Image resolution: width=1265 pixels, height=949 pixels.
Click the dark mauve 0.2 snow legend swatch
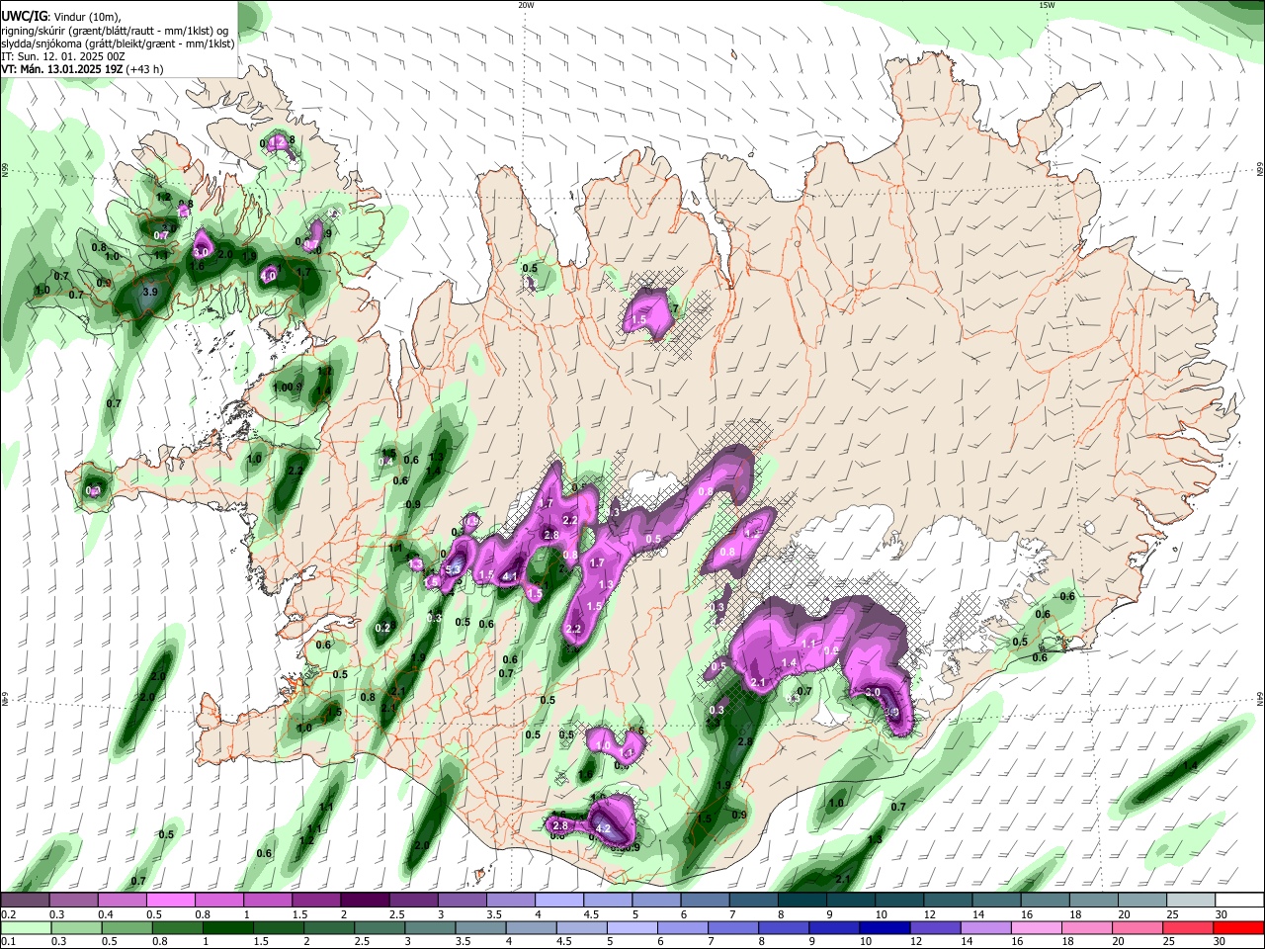click(25, 900)
